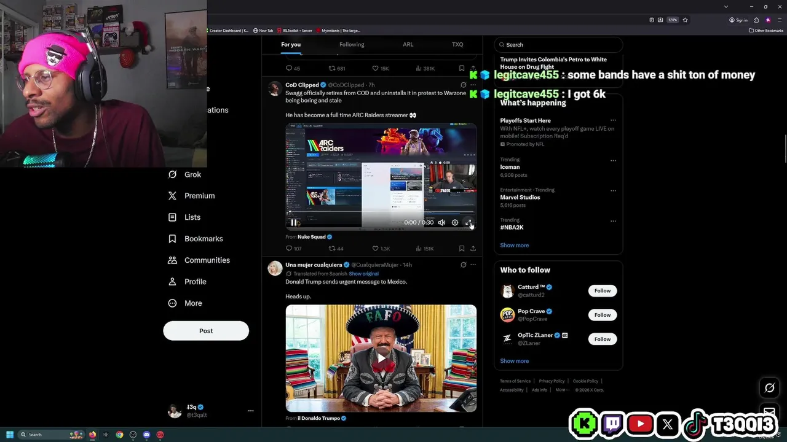Bookmark the top post with 381K views
The width and height of the screenshot is (787, 442).
pos(462,68)
